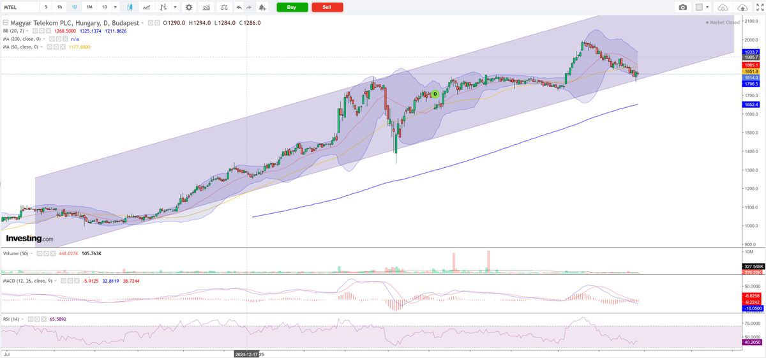Open dropdown arrow beside MA (50, close, 0)
766x358 pixels.
[x=42, y=47]
